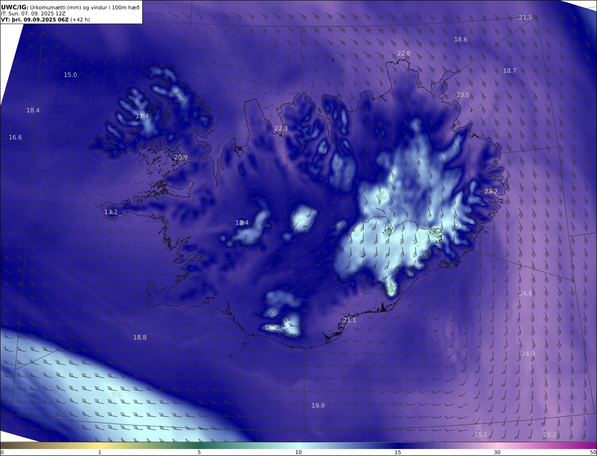Image resolution: width=597 pixels, height=456 pixels.
Task: Select the 18.6 value label
Action: 461,40
